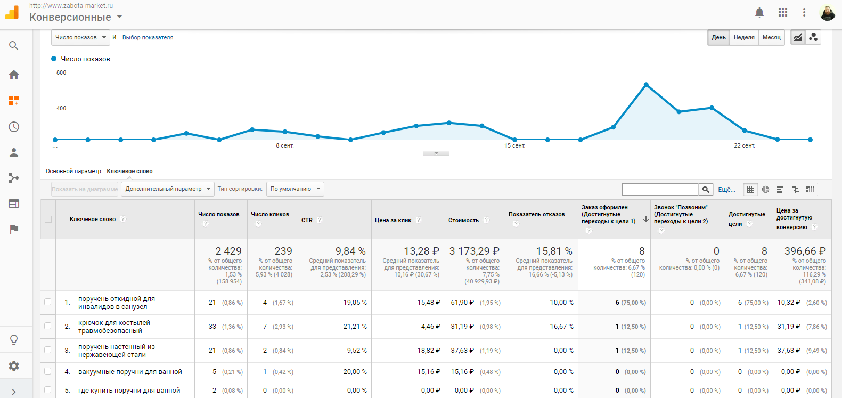
Task: Check the row for вакуумные поручни для ванной
Action: (x=48, y=371)
